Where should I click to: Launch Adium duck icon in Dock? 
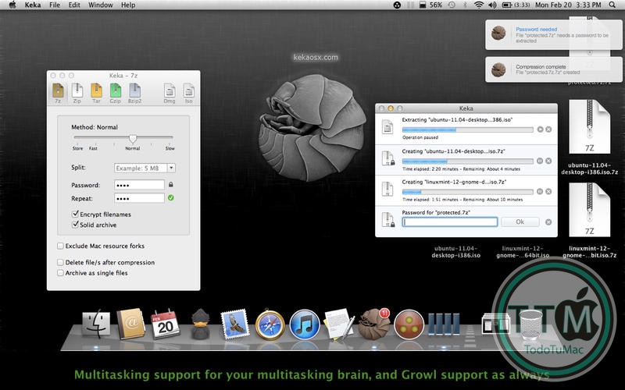point(200,324)
